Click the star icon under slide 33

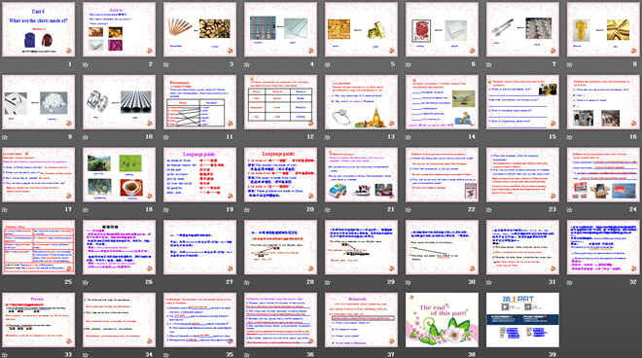point(5,355)
